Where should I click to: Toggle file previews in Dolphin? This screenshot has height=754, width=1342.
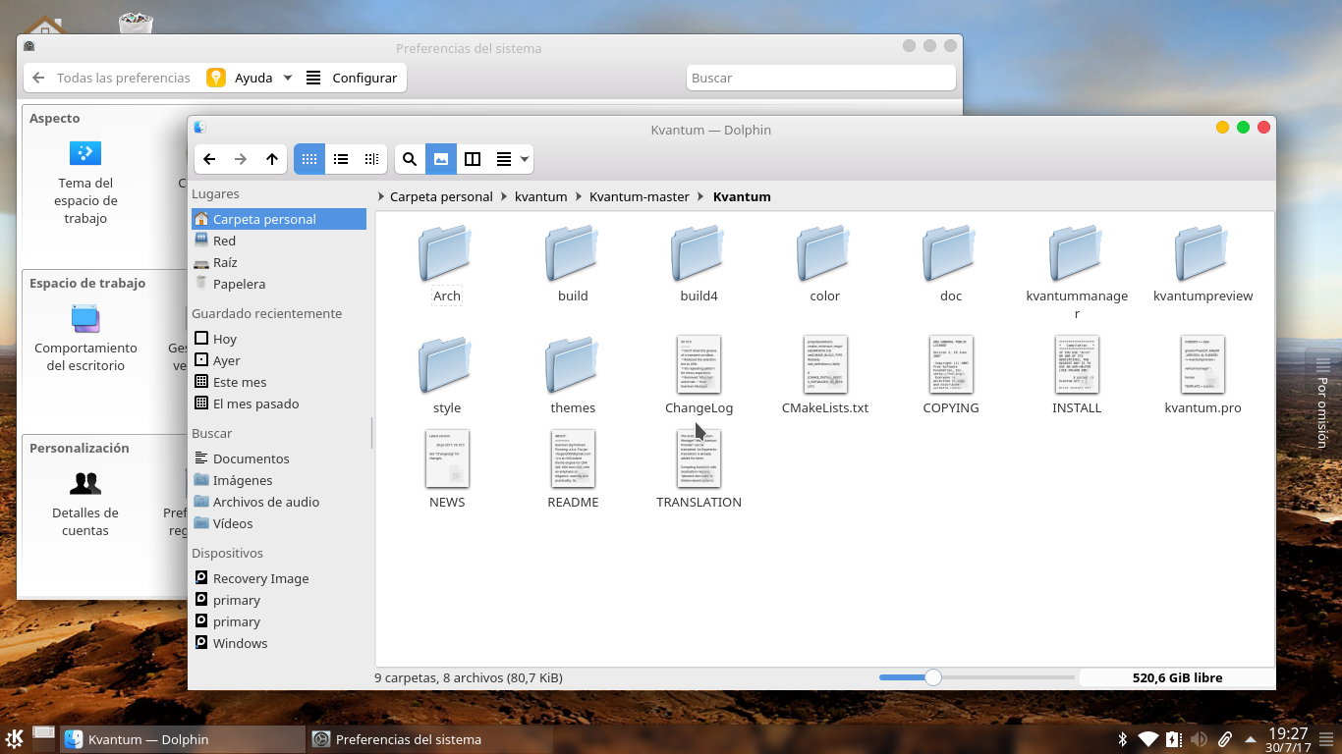click(441, 159)
